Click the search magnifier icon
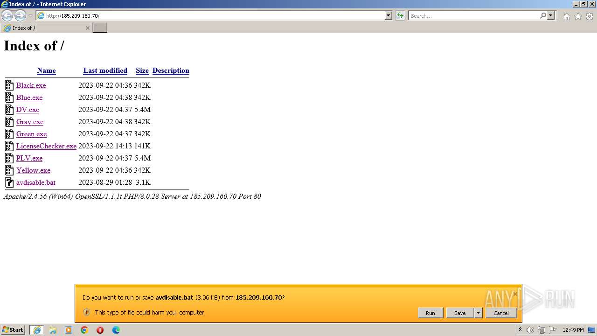This screenshot has height=336, width=597. pos(543,15)
